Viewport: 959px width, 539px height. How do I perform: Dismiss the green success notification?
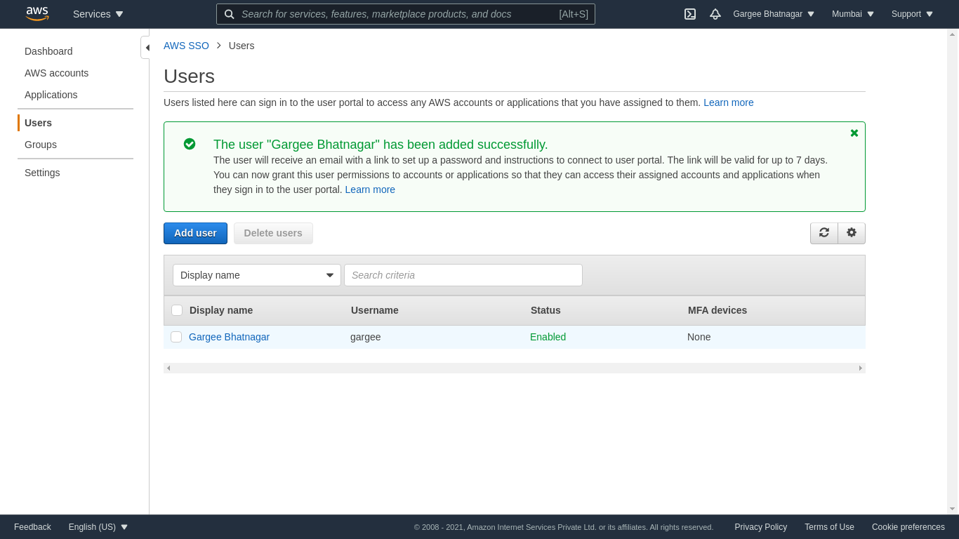point(854,133)
